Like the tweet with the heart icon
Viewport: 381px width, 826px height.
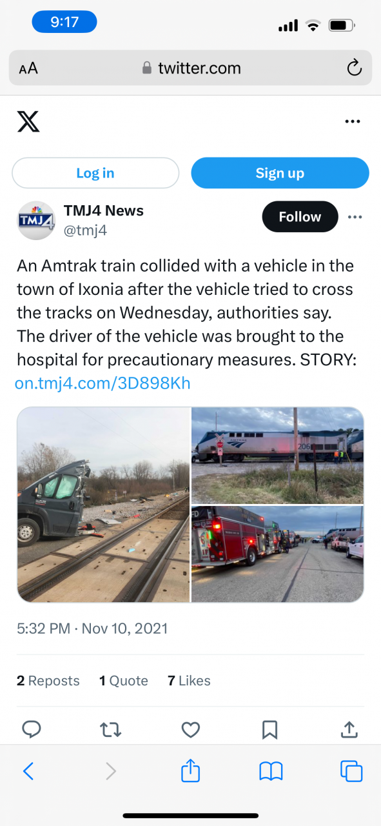click(190, 729)
